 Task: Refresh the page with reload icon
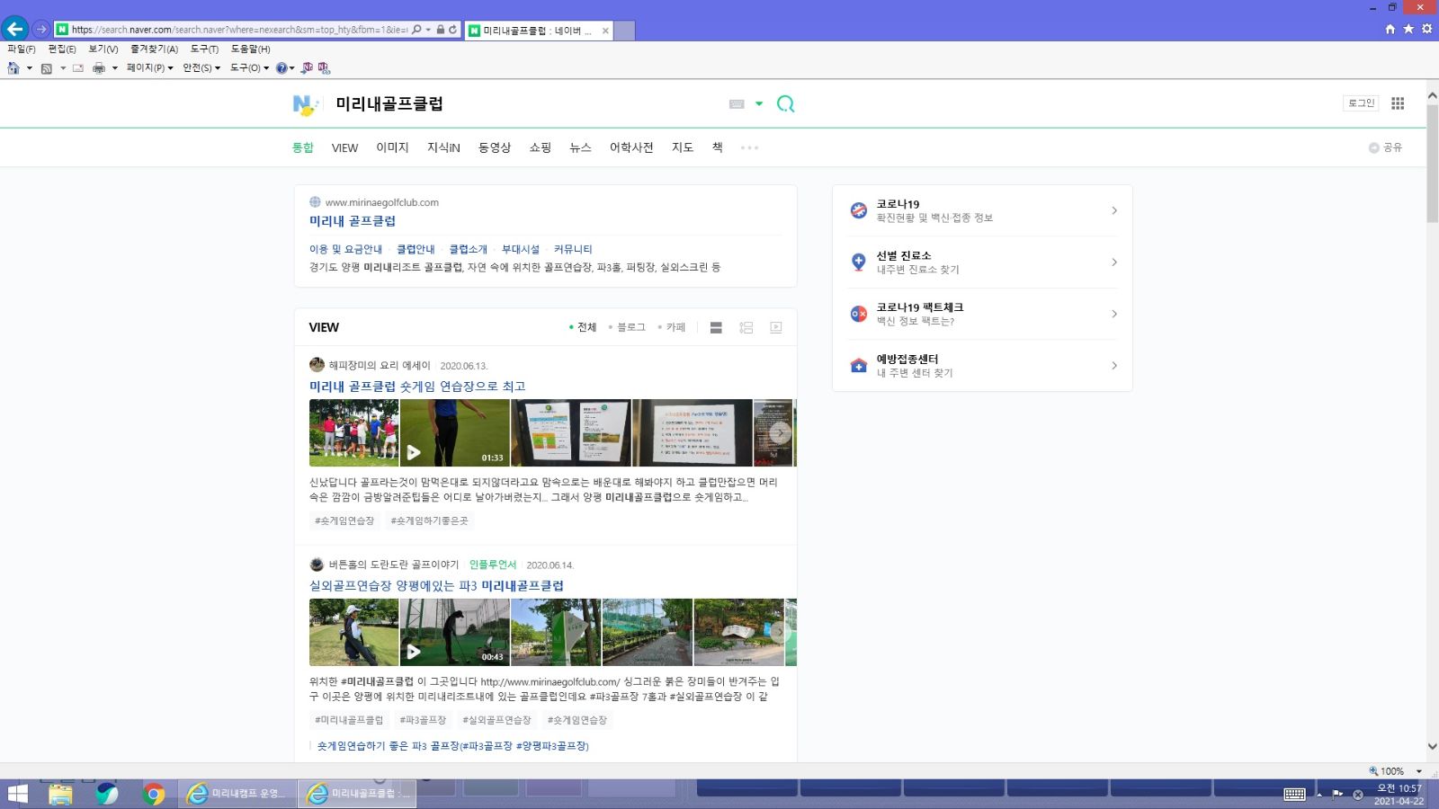(452, 30)
